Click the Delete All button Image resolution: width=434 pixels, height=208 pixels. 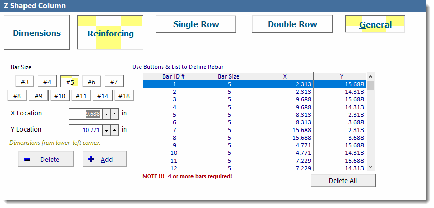click(343, 180)
